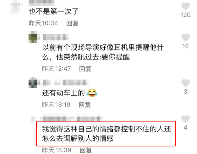The height and width of the screenshot is (154, 197).
Task: Open the top commenter's blurred avatar
Action: tap(16, 7)
